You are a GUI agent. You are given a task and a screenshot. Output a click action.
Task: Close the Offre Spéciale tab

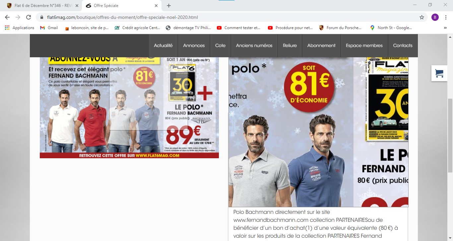(156, 6)
